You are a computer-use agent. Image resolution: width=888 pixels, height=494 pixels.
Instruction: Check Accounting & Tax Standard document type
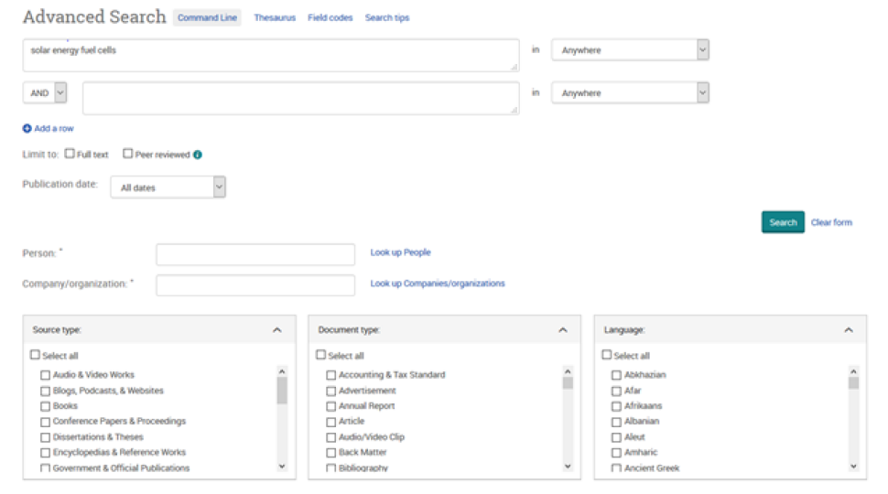(331, 375)
